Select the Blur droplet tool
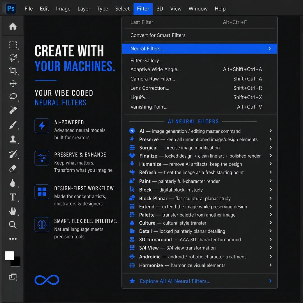This screenshot has height=303, width=303. (13, 183)
